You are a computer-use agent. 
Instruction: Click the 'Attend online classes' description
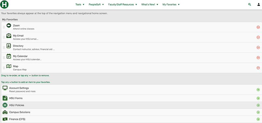(x=24, y=29)
